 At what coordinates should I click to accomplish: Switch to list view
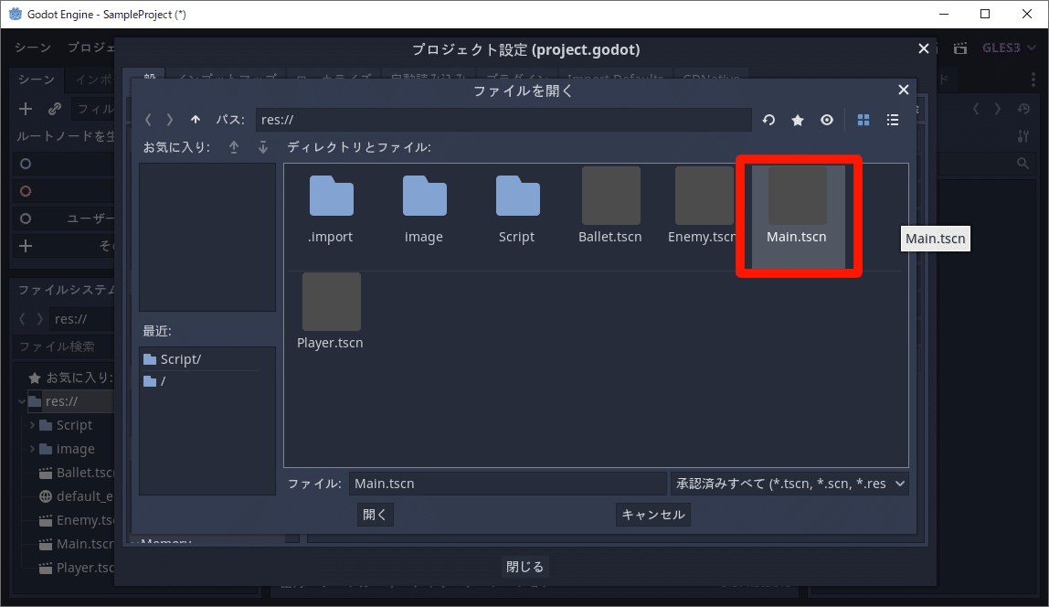[x=893, y=120]
